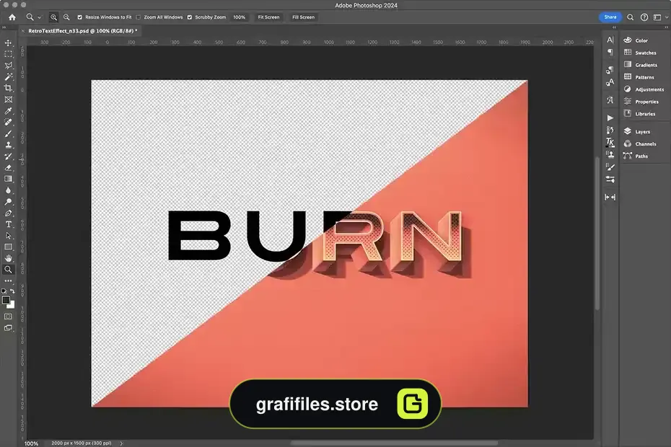Open the TK plugin panel icon
The image size is (671, 447).
pyautogui.click(x=610, y=142)
